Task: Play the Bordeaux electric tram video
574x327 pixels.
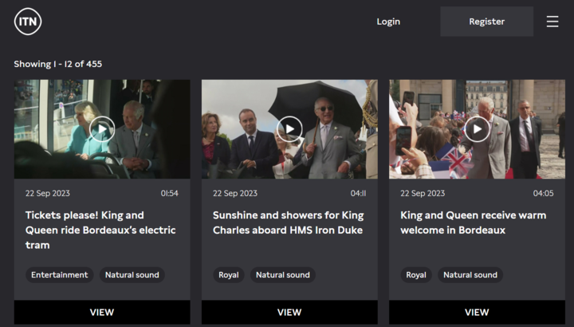Action: tap(102, 129)
